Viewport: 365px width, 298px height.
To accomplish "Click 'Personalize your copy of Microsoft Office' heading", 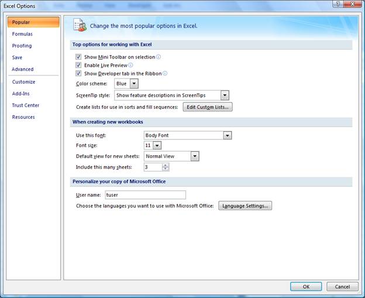I will (119, 181).
